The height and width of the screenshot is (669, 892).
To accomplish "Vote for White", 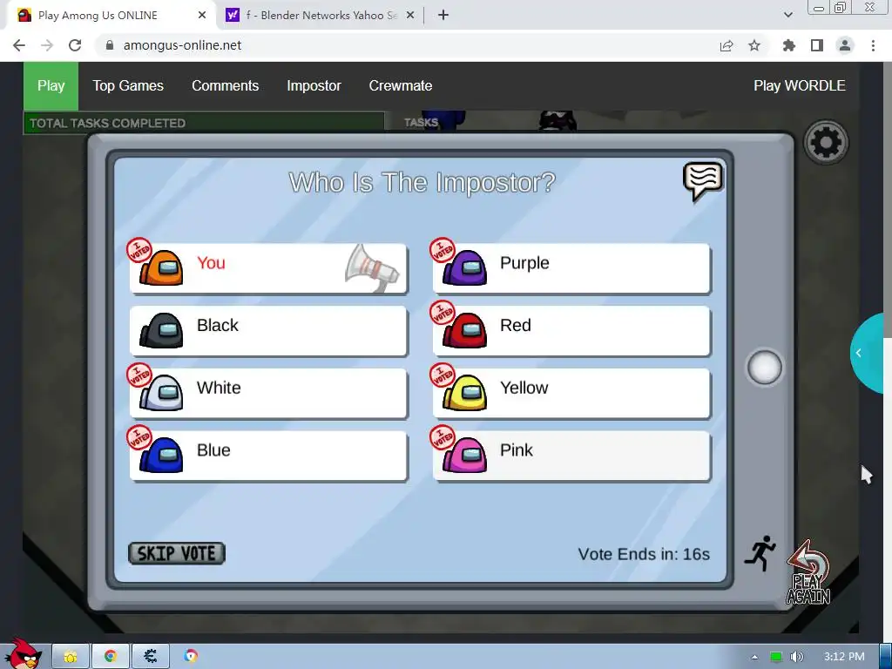I will coord(268,394).
